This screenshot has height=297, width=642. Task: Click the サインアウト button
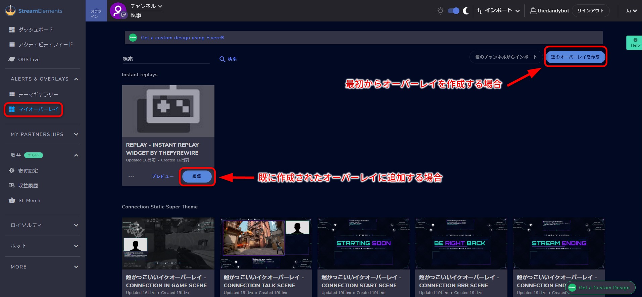(x=591, y=11)
